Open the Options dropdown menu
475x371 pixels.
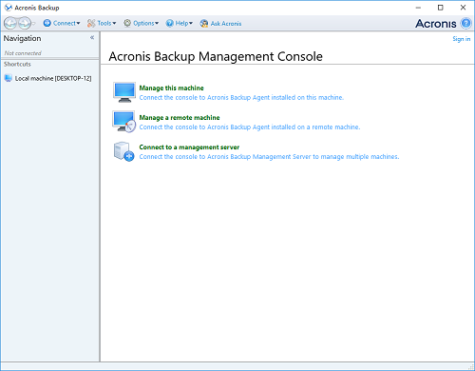141,23
